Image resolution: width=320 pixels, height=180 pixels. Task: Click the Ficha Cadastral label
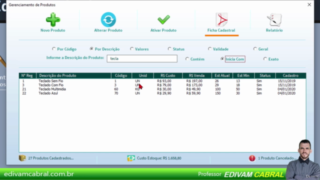pos(221,30)
